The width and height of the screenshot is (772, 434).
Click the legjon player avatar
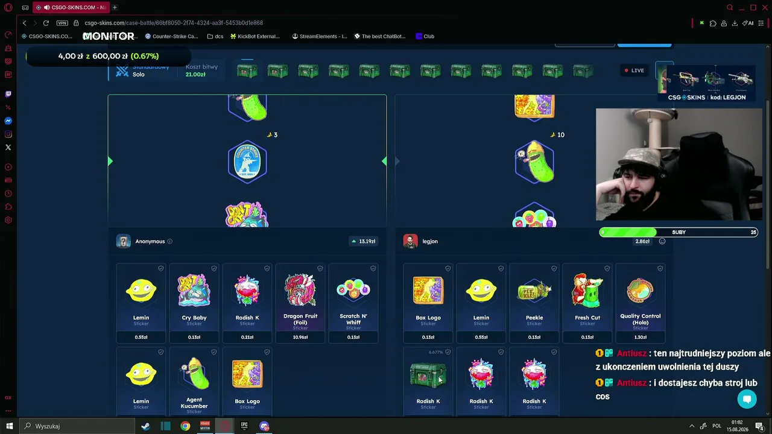[x=410, y=241]
